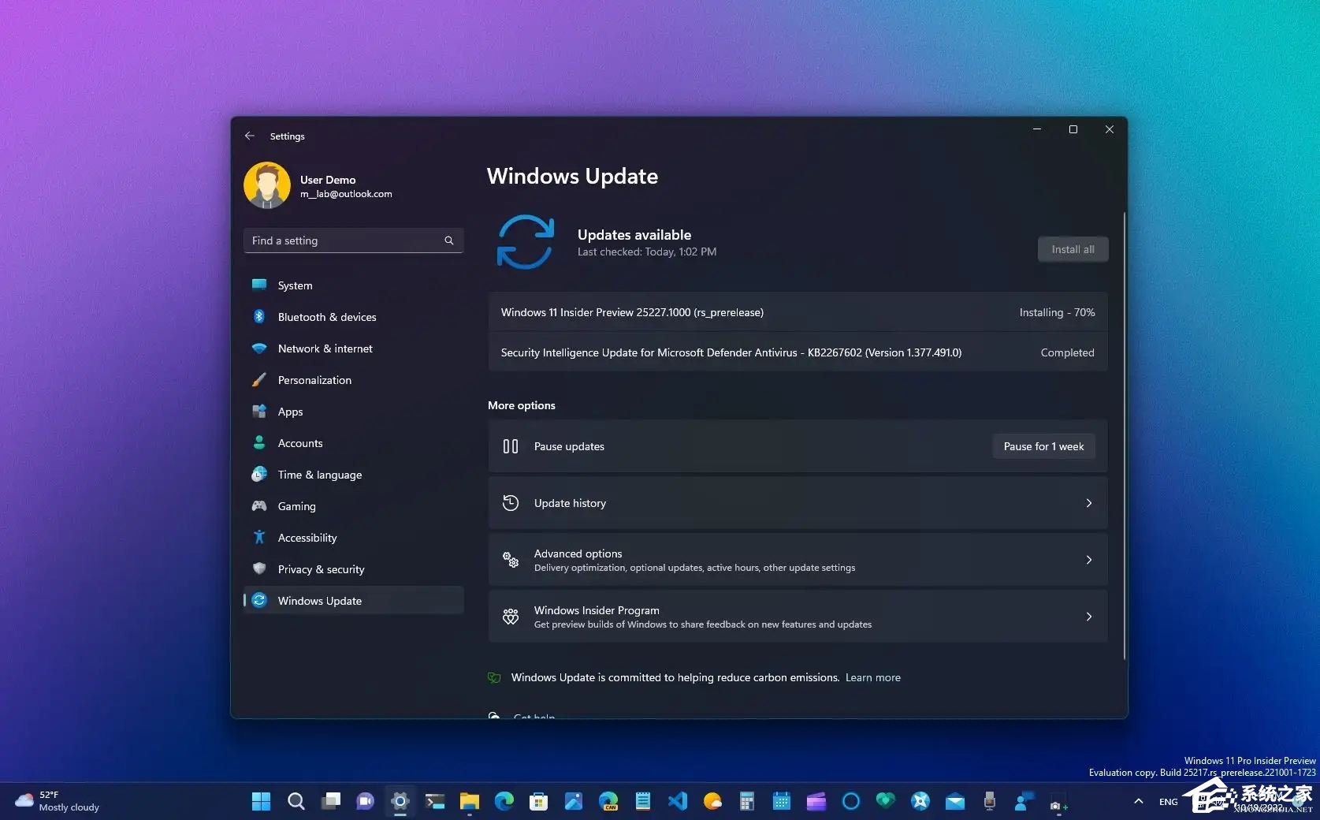Launch Microsoft Edge from the taskbar
This screenshot has height=820, width=1320.
coord(504,801)
